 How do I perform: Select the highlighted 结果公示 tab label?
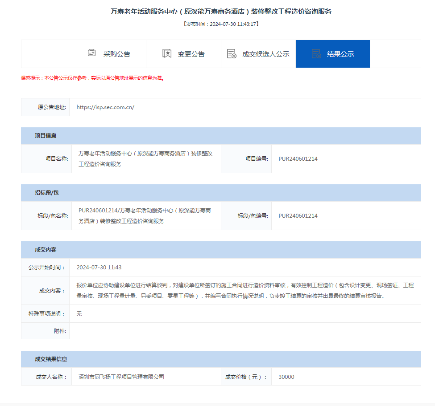click(x=340, y=54)
